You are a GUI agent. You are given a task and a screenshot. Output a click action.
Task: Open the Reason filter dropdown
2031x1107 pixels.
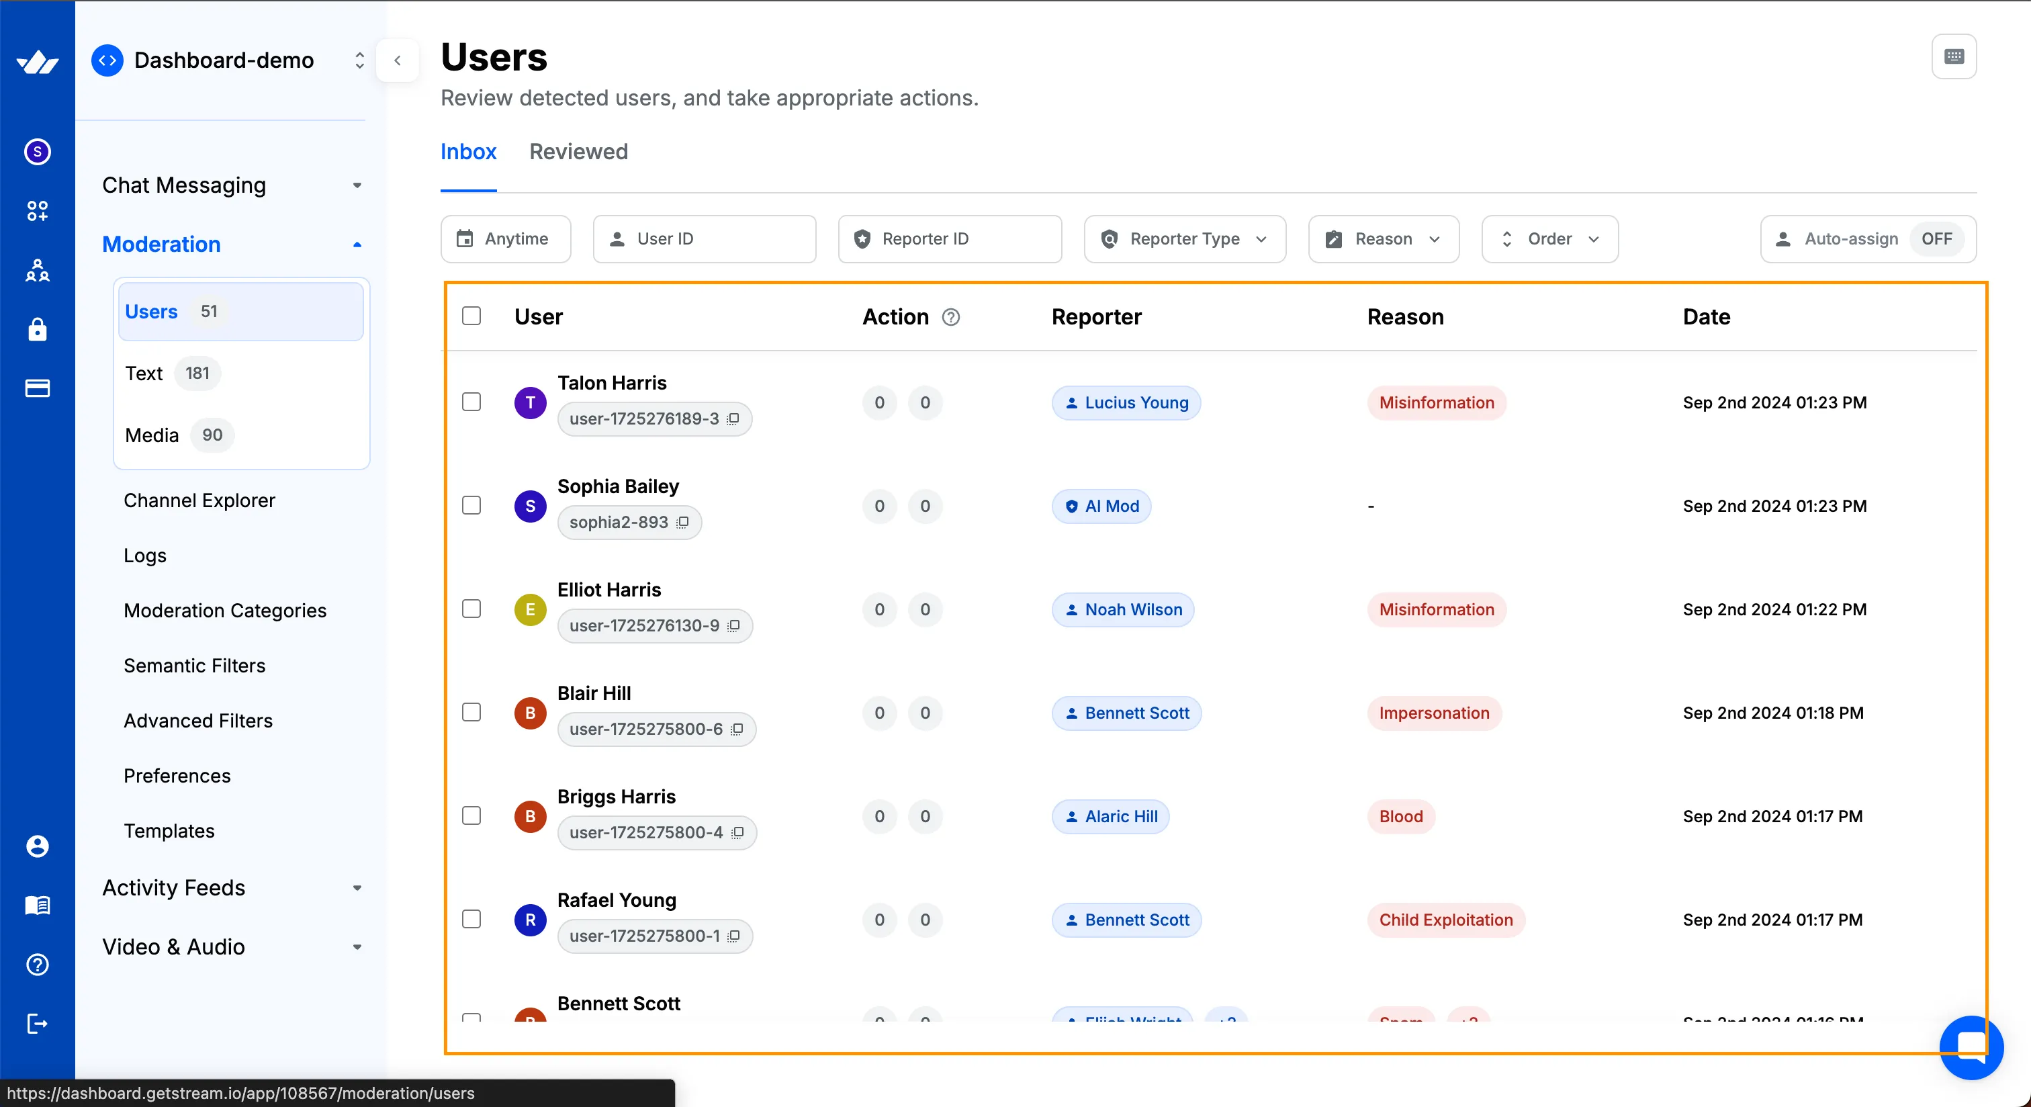(1383, 239)
